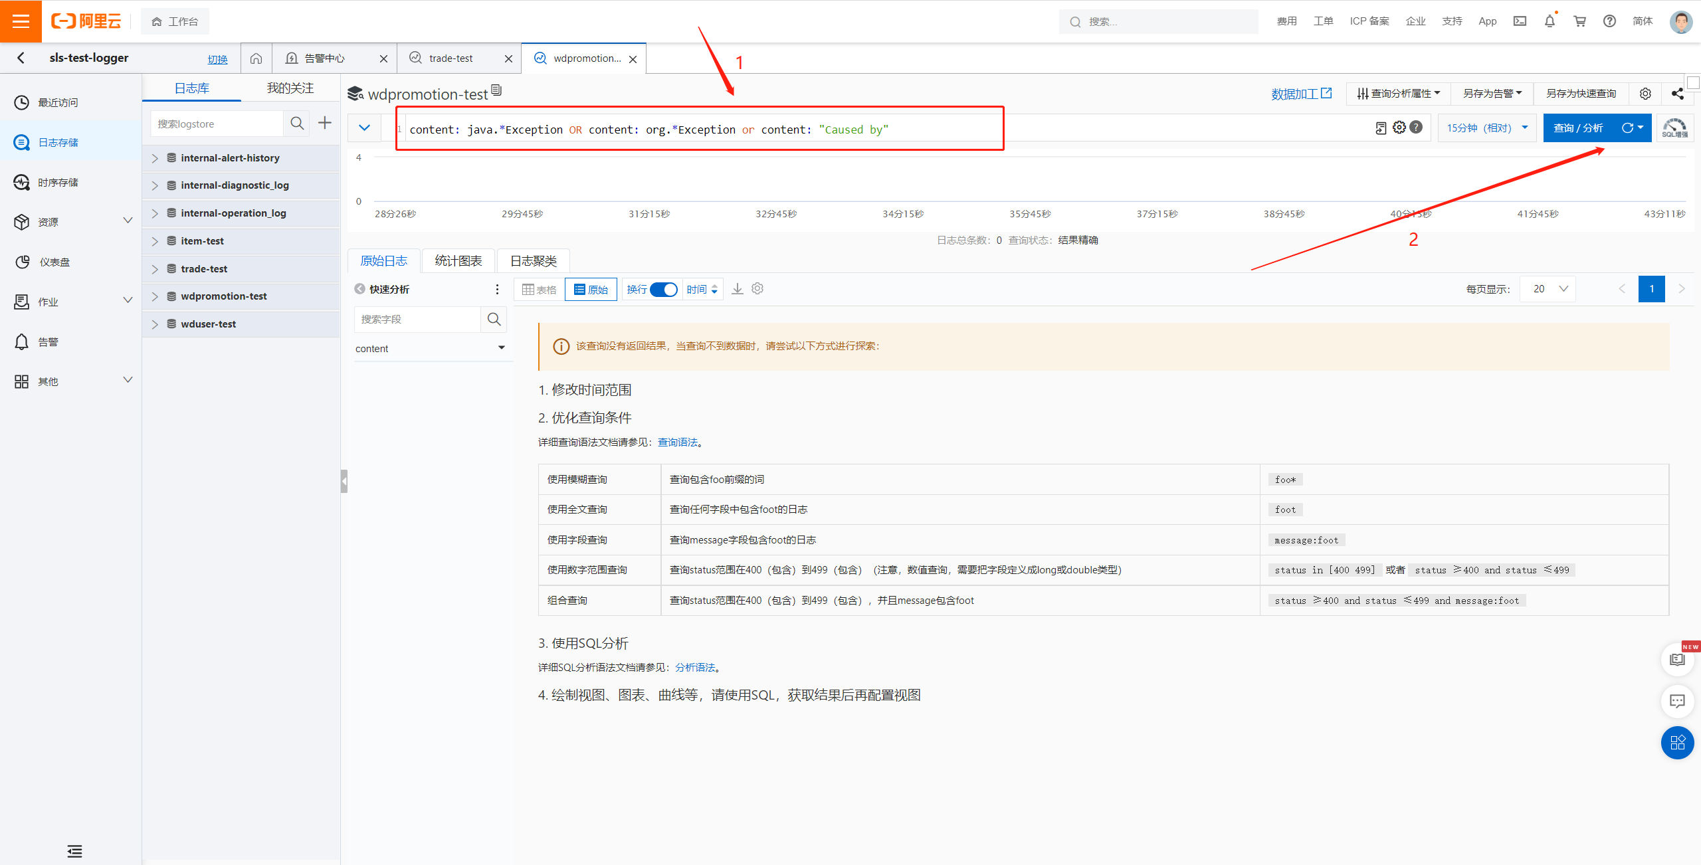Toggle the 换行 line-wrap switch
The image size is (1701, 865).
click(x=663, y=290)
